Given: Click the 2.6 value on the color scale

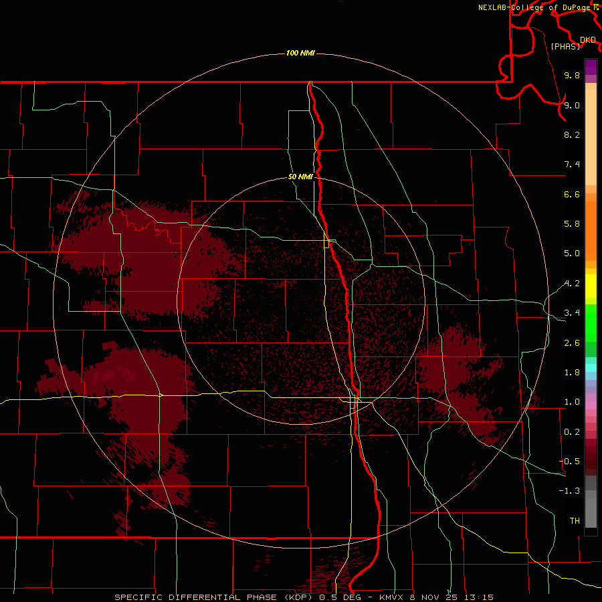Looking at the screenshot, I should pos(572,343).
